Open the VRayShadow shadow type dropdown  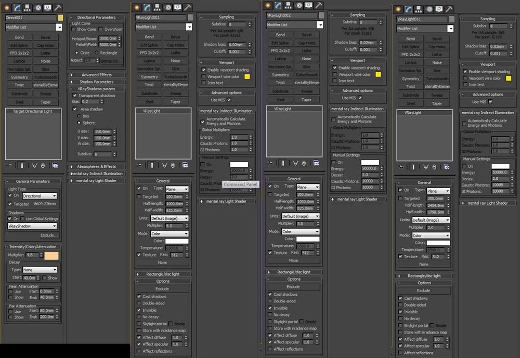[32, 226]
